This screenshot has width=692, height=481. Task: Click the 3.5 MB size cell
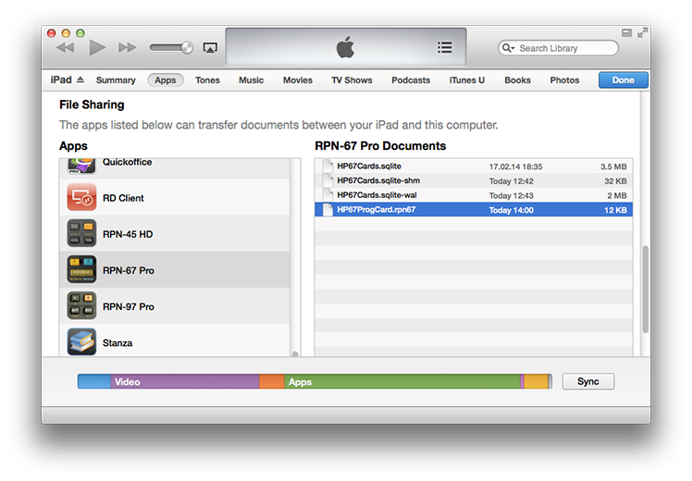pos(613,166)
